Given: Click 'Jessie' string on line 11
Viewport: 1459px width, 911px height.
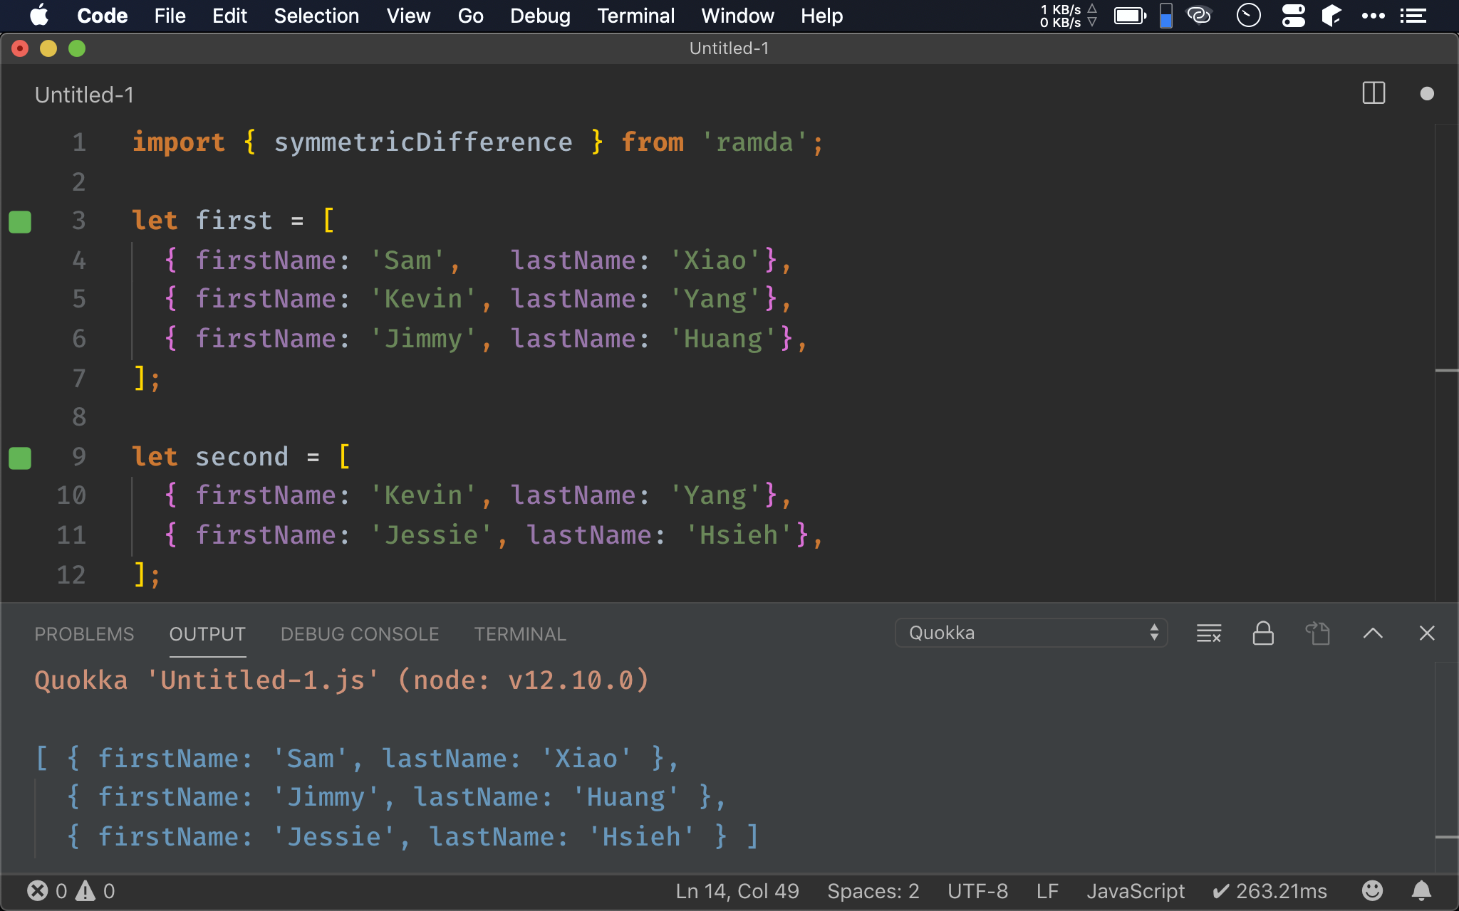Looking at the screenshot, I should (x=431, y=535).
